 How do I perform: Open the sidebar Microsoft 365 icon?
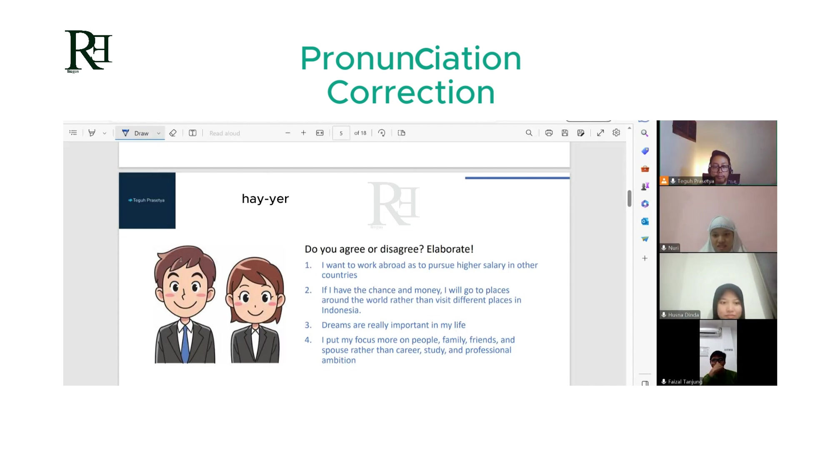pyautogui.click(x=645, y=204)
